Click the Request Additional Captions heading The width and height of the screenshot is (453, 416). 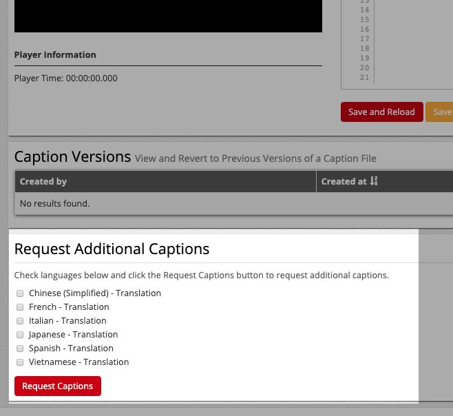pyautogui.click(x=112, y=249)
